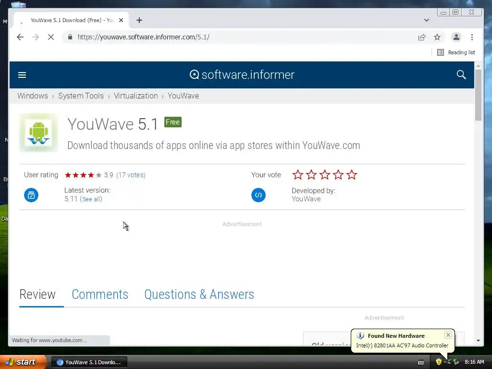Open the Reading list panel
Image resolution: width=492 pixels, height=369 pixels.
point(456,52)
